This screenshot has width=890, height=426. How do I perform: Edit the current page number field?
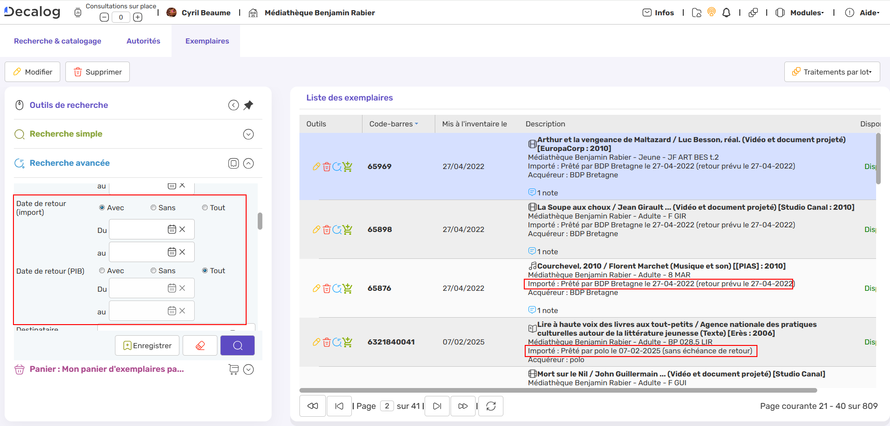click(387, 406)
